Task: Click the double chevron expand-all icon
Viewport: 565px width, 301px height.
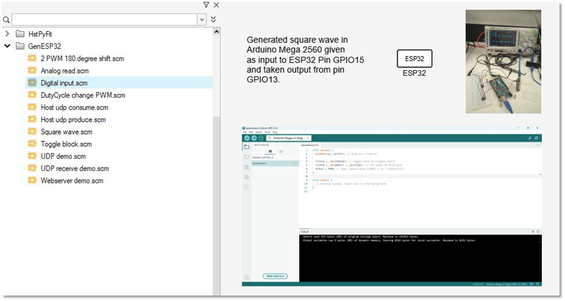Action: 213,19
